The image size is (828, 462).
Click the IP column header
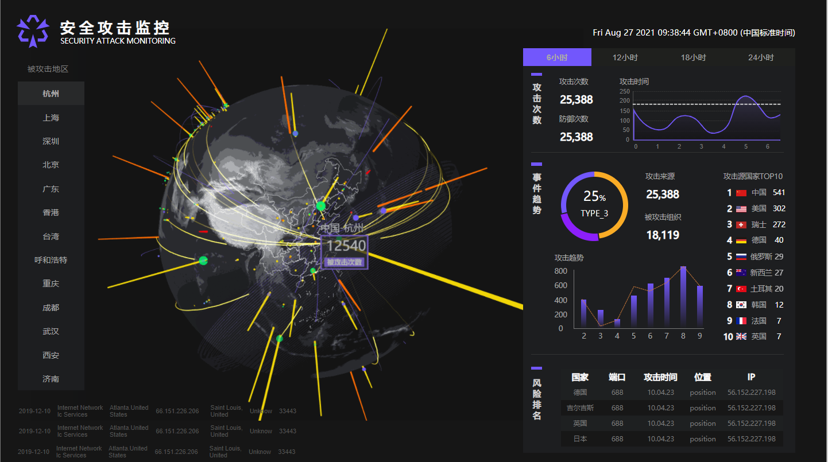(751, 377)
